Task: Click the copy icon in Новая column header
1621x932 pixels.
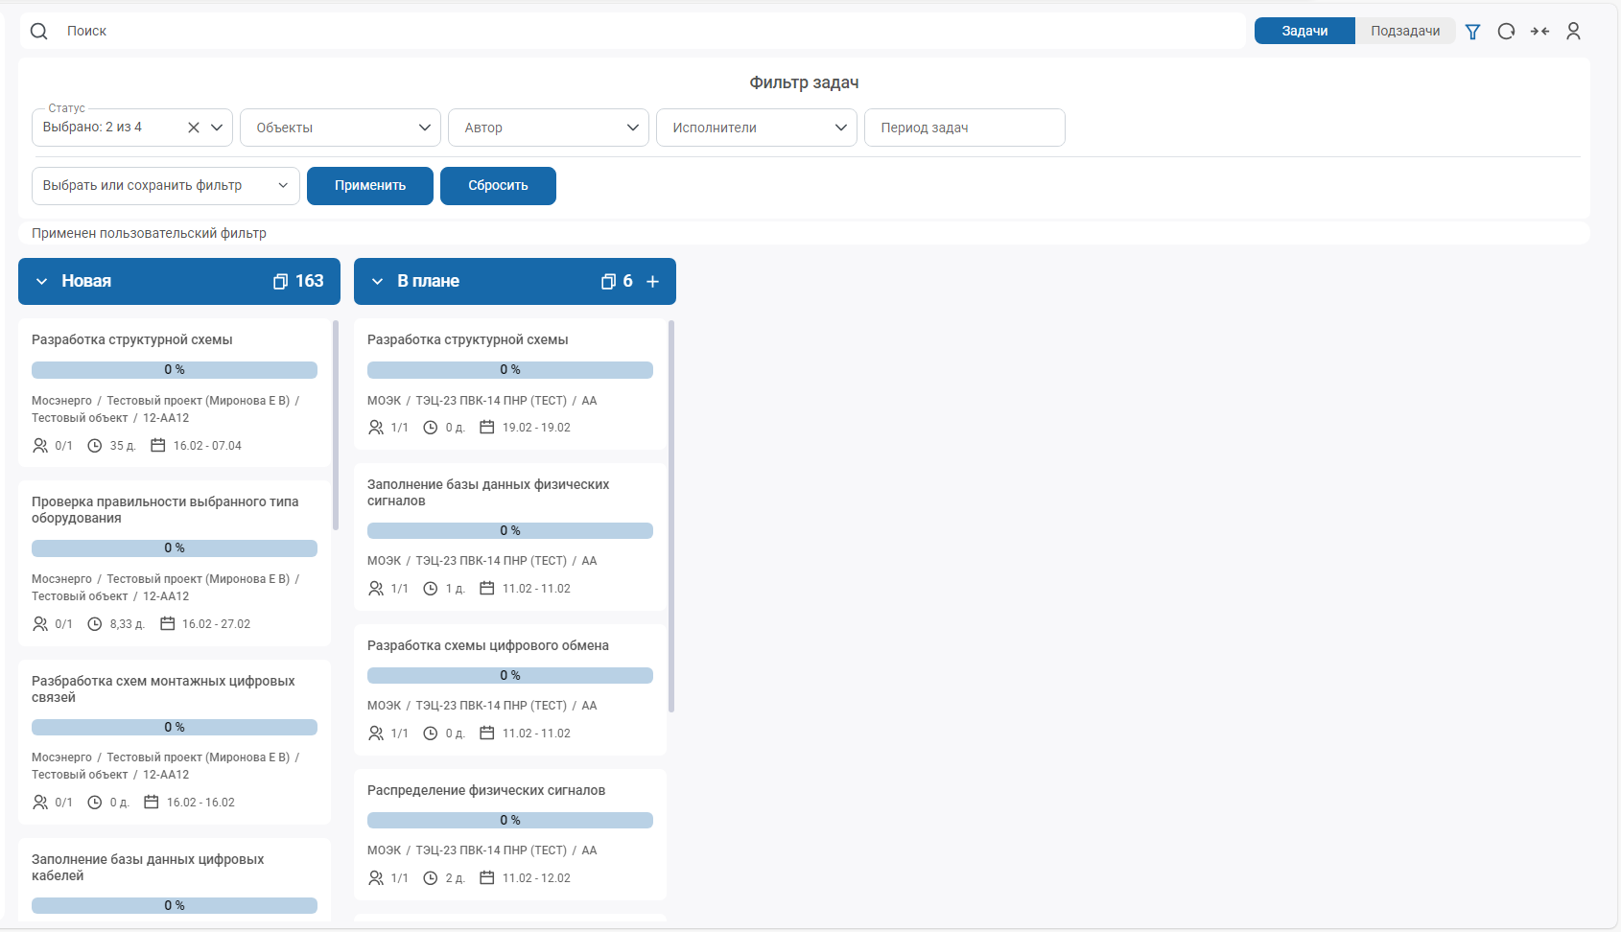Action: (280, 282)
